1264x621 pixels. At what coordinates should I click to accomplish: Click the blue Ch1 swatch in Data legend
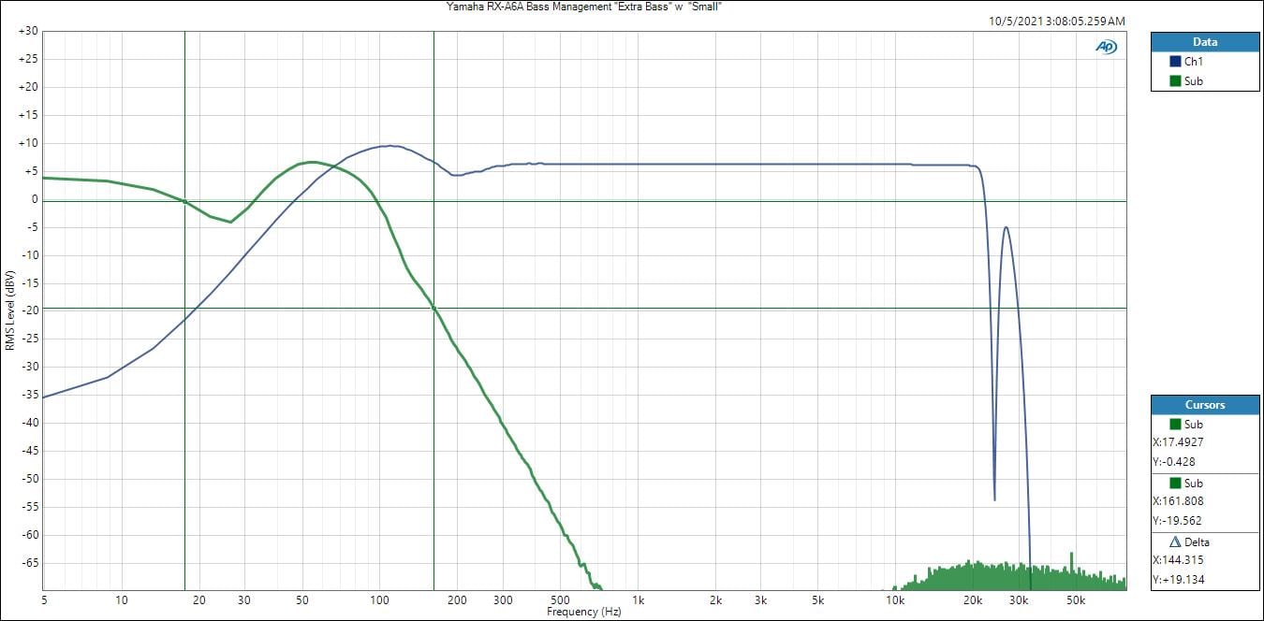(1176, 62)
